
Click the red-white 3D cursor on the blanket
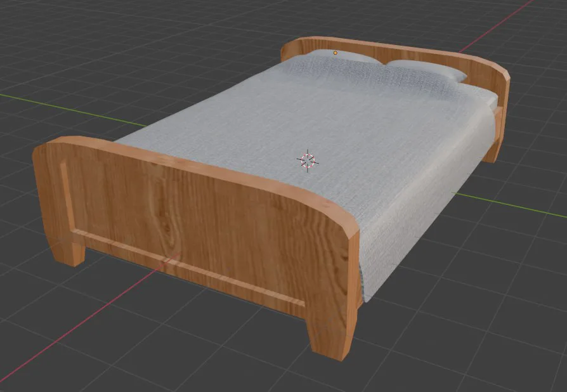pos(308,160)
